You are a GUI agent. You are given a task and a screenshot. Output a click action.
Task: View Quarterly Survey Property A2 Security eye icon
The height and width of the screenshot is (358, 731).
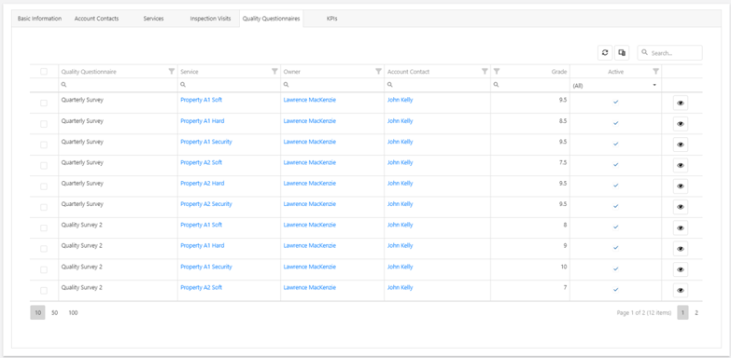pyautogui.click(x=681, y=207)
